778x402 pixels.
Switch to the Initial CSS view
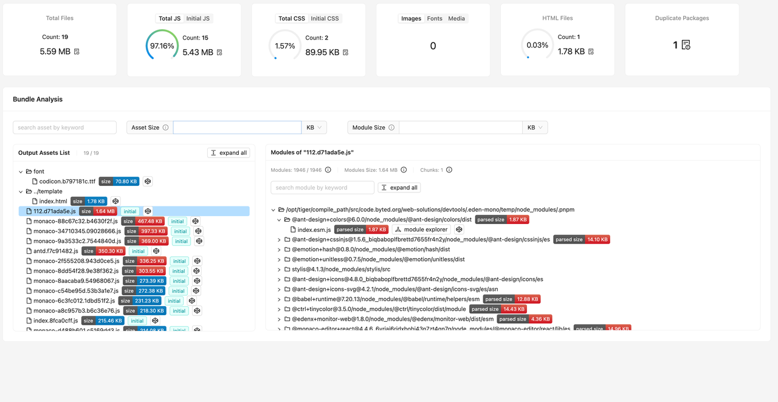tap(325, 18)
